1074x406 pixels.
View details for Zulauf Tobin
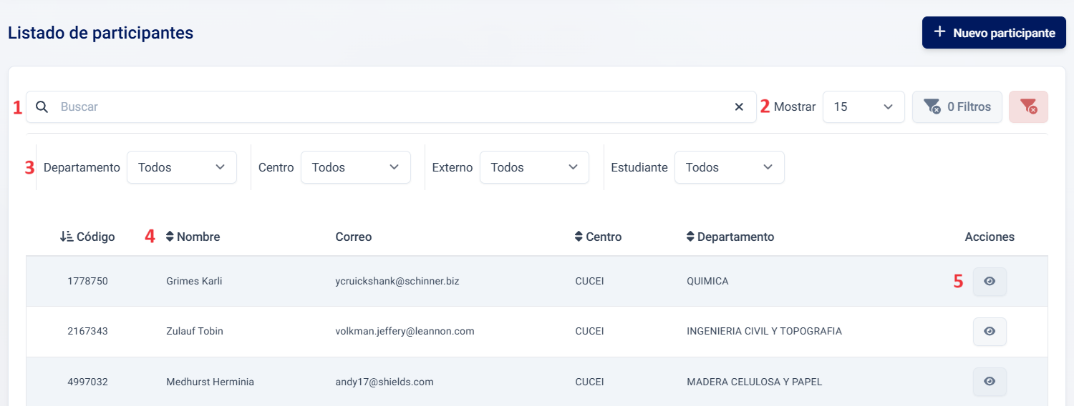[990, 332]
